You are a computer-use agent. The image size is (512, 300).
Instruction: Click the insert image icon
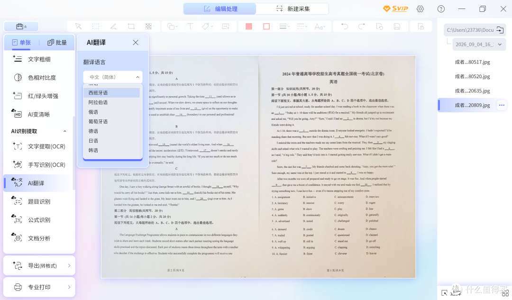pyautogui.click(x=226, y=27)
